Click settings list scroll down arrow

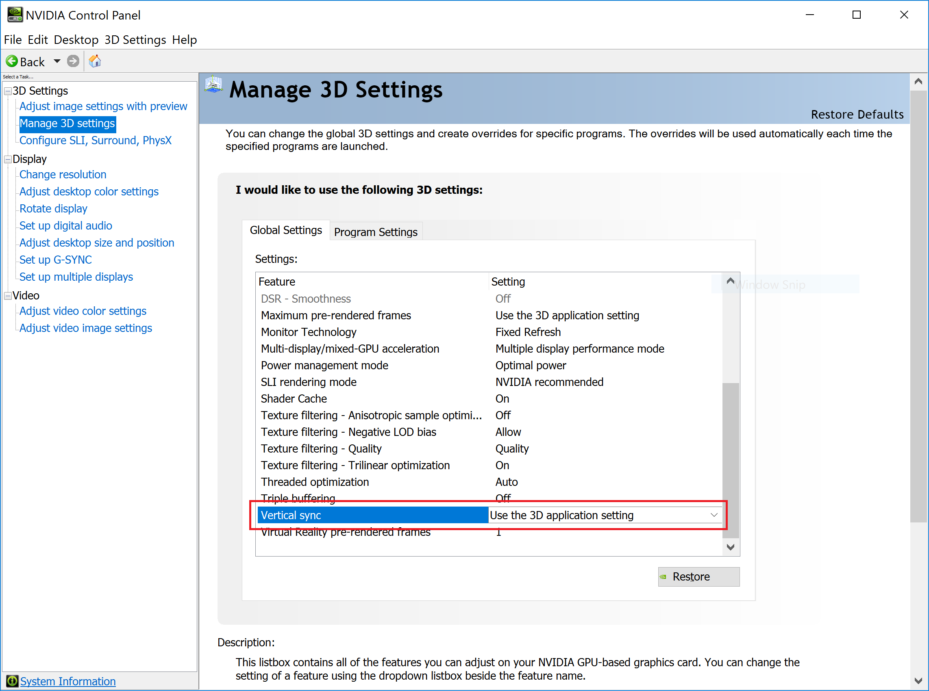tap(730, 547)
